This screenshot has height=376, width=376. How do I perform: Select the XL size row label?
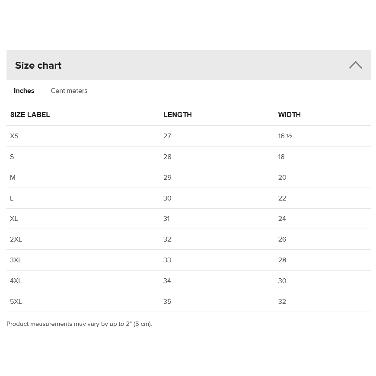pyautogui.click(x=14, y=219)
